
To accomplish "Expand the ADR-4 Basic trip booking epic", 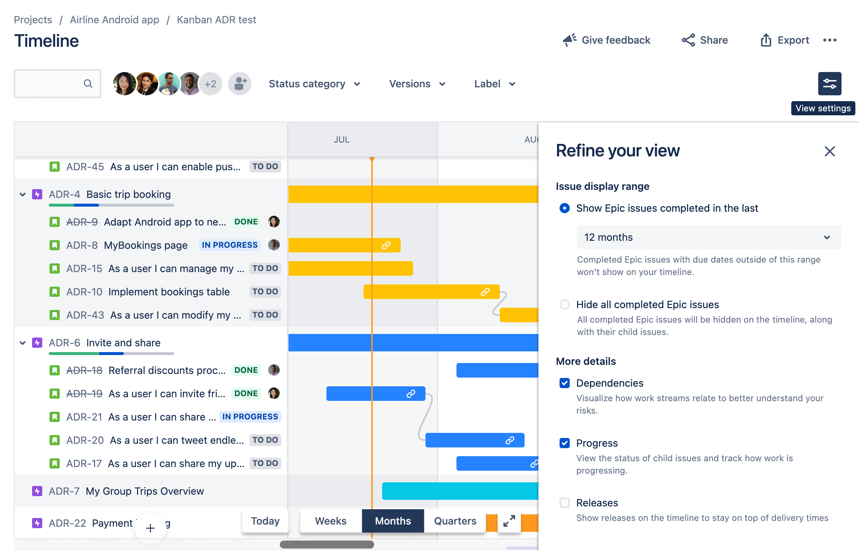I will [23, 194].
